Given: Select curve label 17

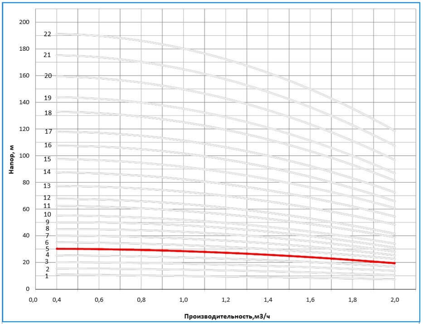Looking at the screenshot, I should (x=48, y=131).
